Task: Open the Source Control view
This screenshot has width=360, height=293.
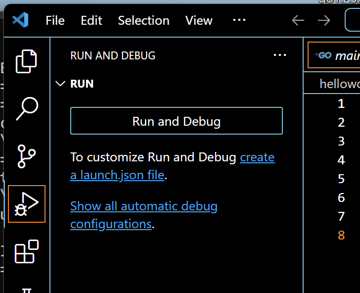Action: (x=26, y=156)
